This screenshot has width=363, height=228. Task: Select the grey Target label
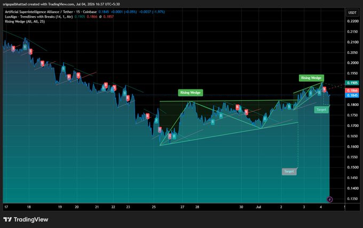point(289,172)
